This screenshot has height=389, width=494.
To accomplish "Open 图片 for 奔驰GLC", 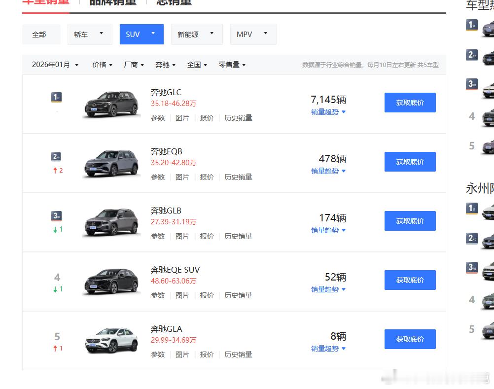I will 182,118.
